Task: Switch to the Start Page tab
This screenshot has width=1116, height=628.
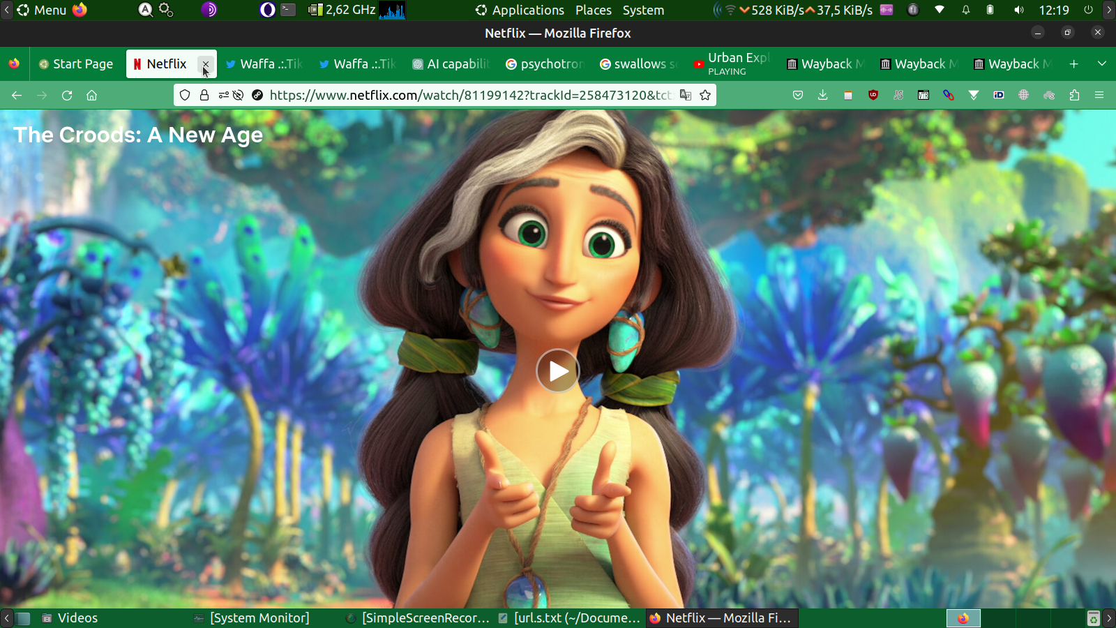Action: (x=76, y=63)
